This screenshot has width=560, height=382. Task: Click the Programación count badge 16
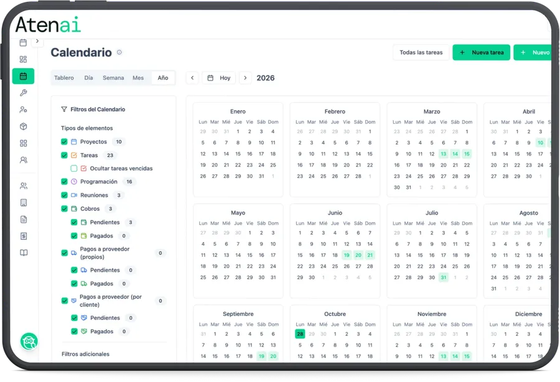[x=129, y=182]
